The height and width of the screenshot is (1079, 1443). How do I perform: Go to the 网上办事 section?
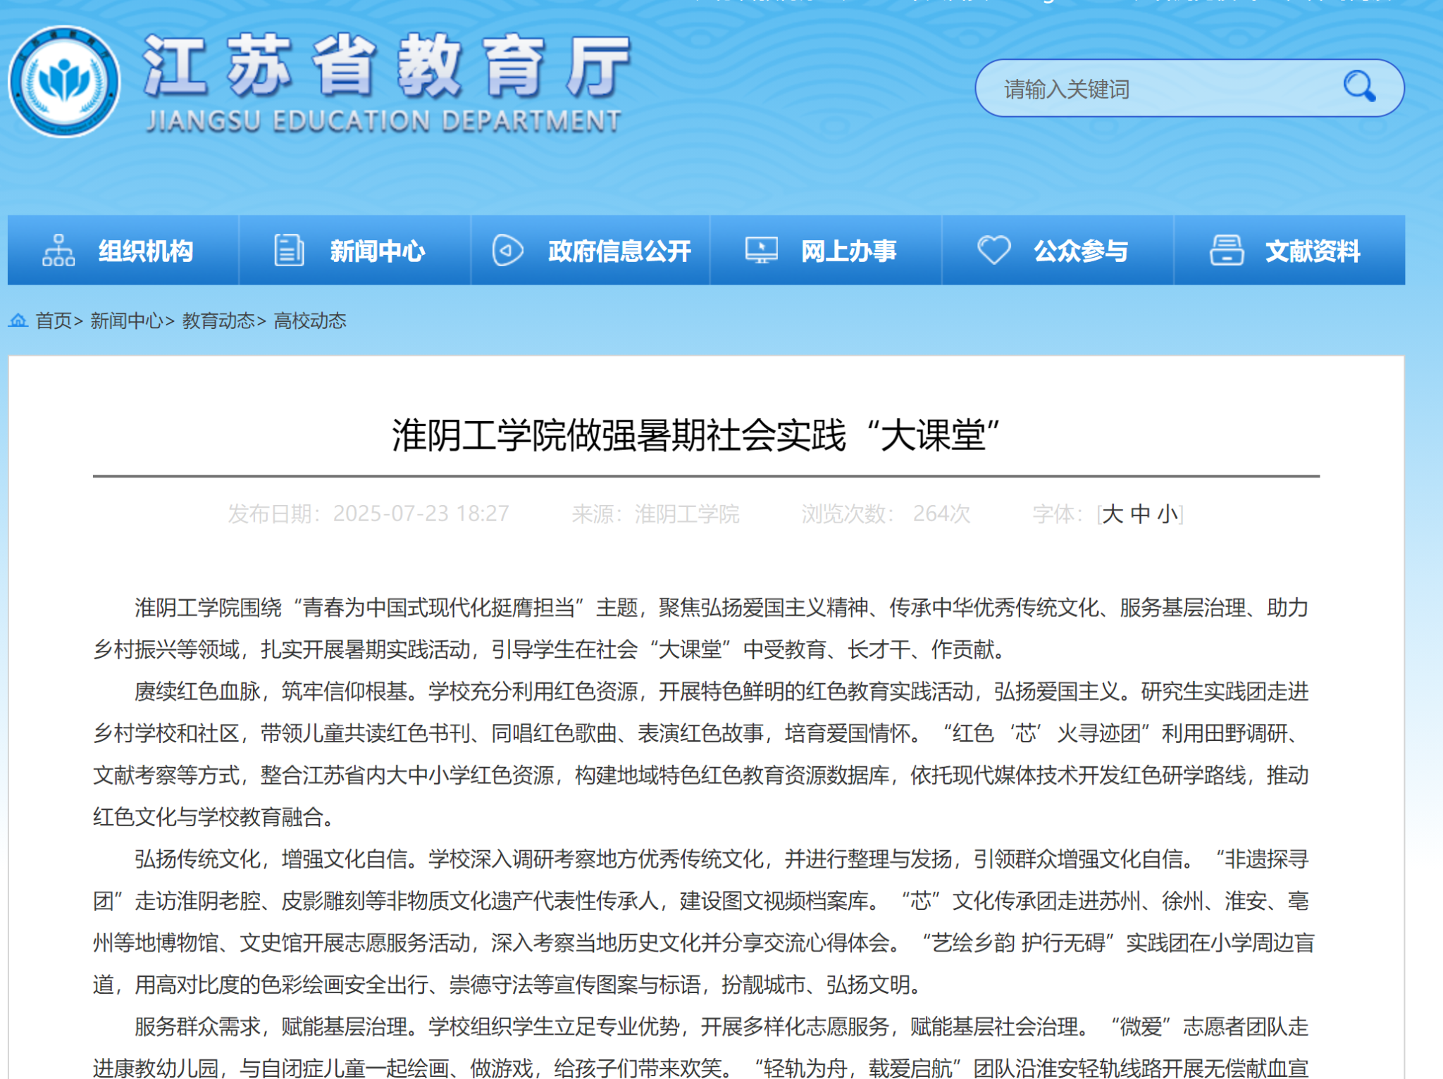tap(848, 251)
